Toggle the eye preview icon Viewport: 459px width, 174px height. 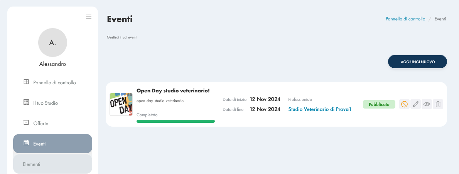tap(427, 104)
